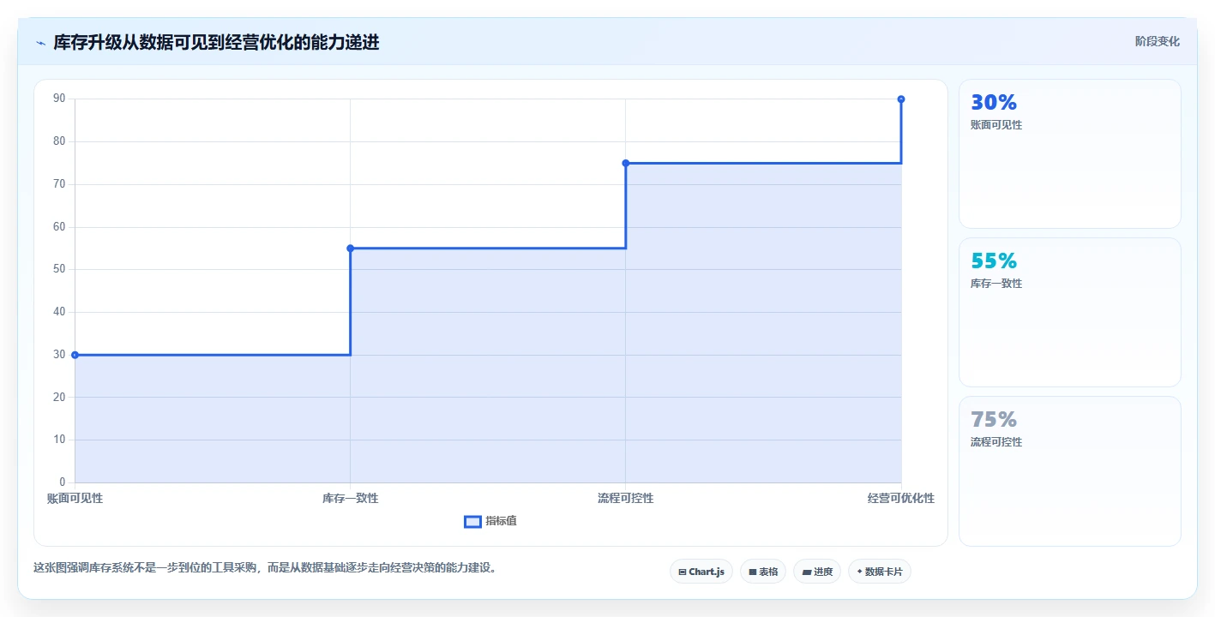Click the 库存一致性 x-axis label
This screenshot has width=1215, height=617.
point(350,498)
